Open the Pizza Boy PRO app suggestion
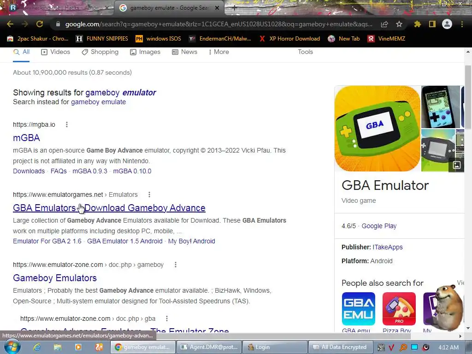The image size is (472, 354). pos(399,313)
